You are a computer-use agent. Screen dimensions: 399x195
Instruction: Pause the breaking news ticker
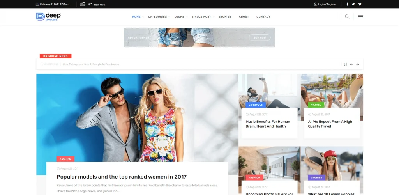click(345, 64)
